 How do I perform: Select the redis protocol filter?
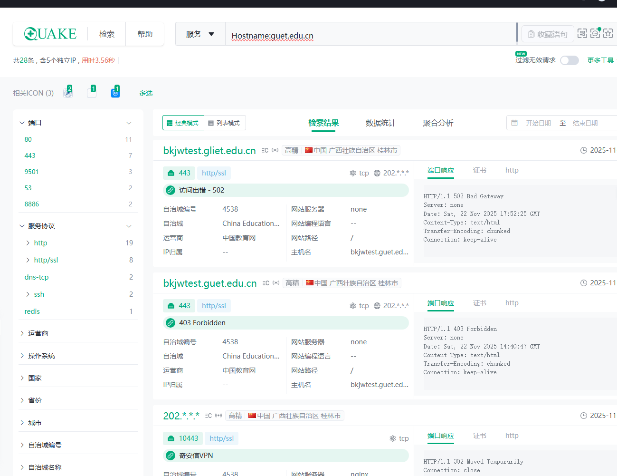tap(32, 311)
